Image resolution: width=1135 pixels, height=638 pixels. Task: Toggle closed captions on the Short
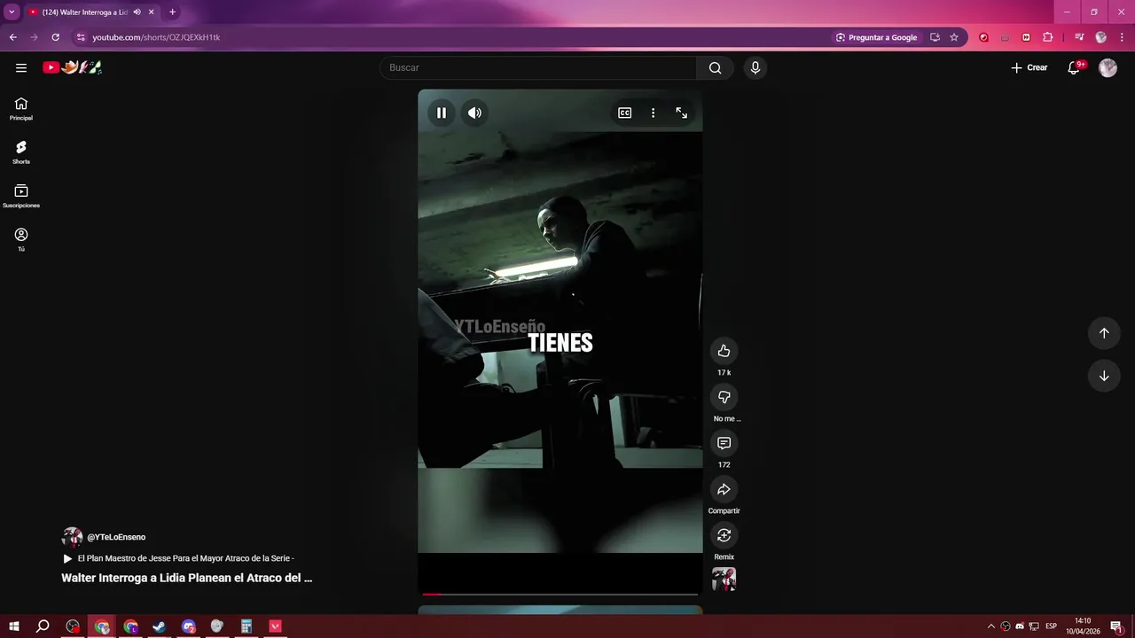[x=624, y=113]
